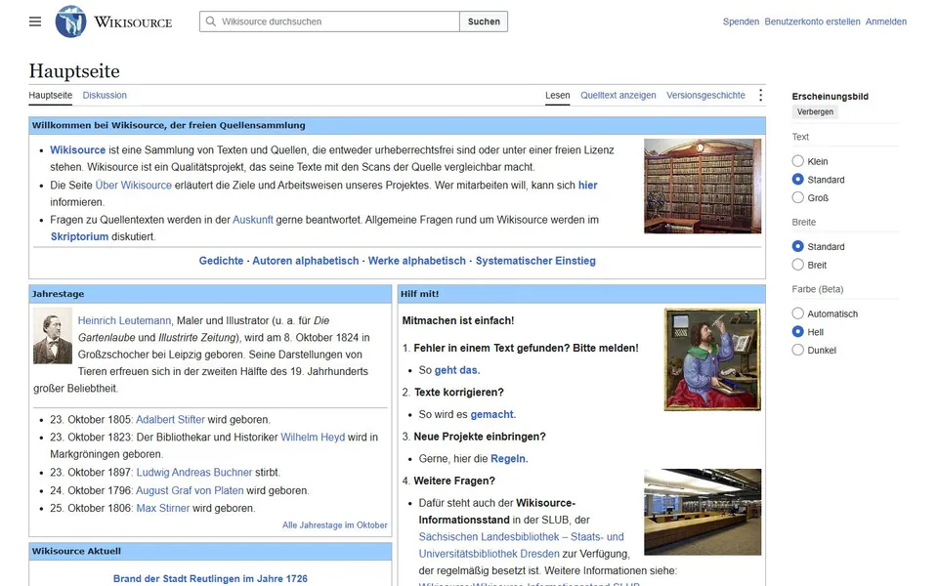Choose the Dunkel color mode
This screenshot has height=586, width=938.
[x=797, y=350]
